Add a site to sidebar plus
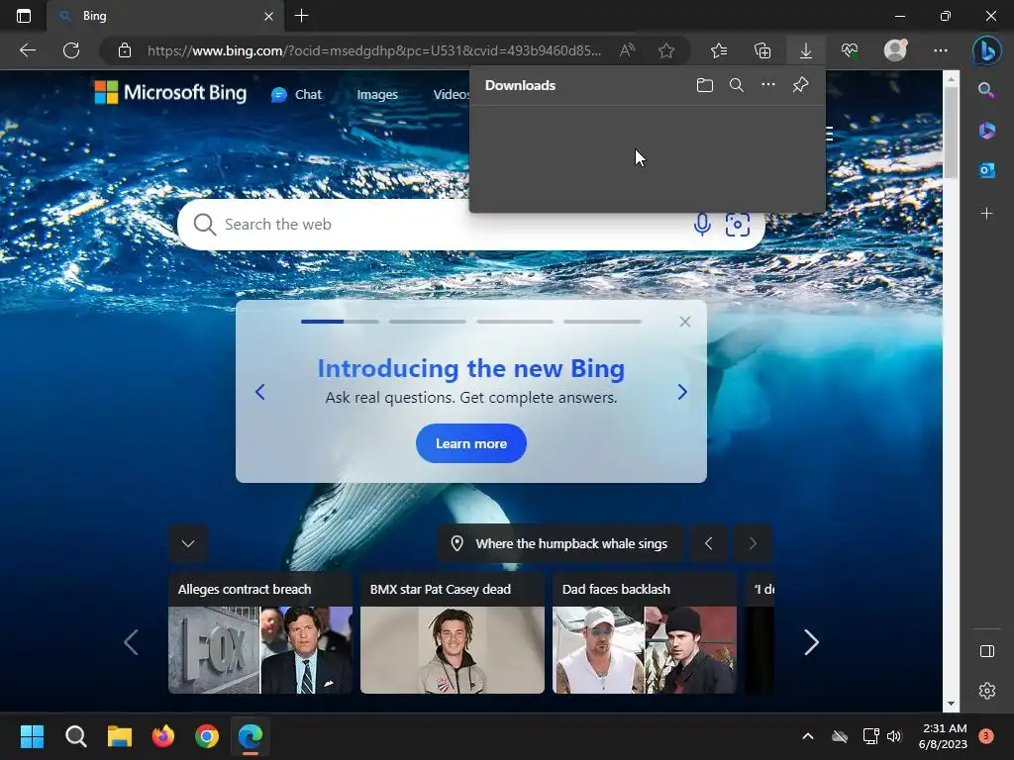1014x760 pixels. point(987,213)
